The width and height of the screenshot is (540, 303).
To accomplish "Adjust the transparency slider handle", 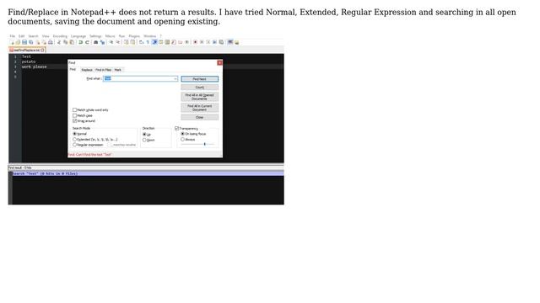I will point(204,144).
